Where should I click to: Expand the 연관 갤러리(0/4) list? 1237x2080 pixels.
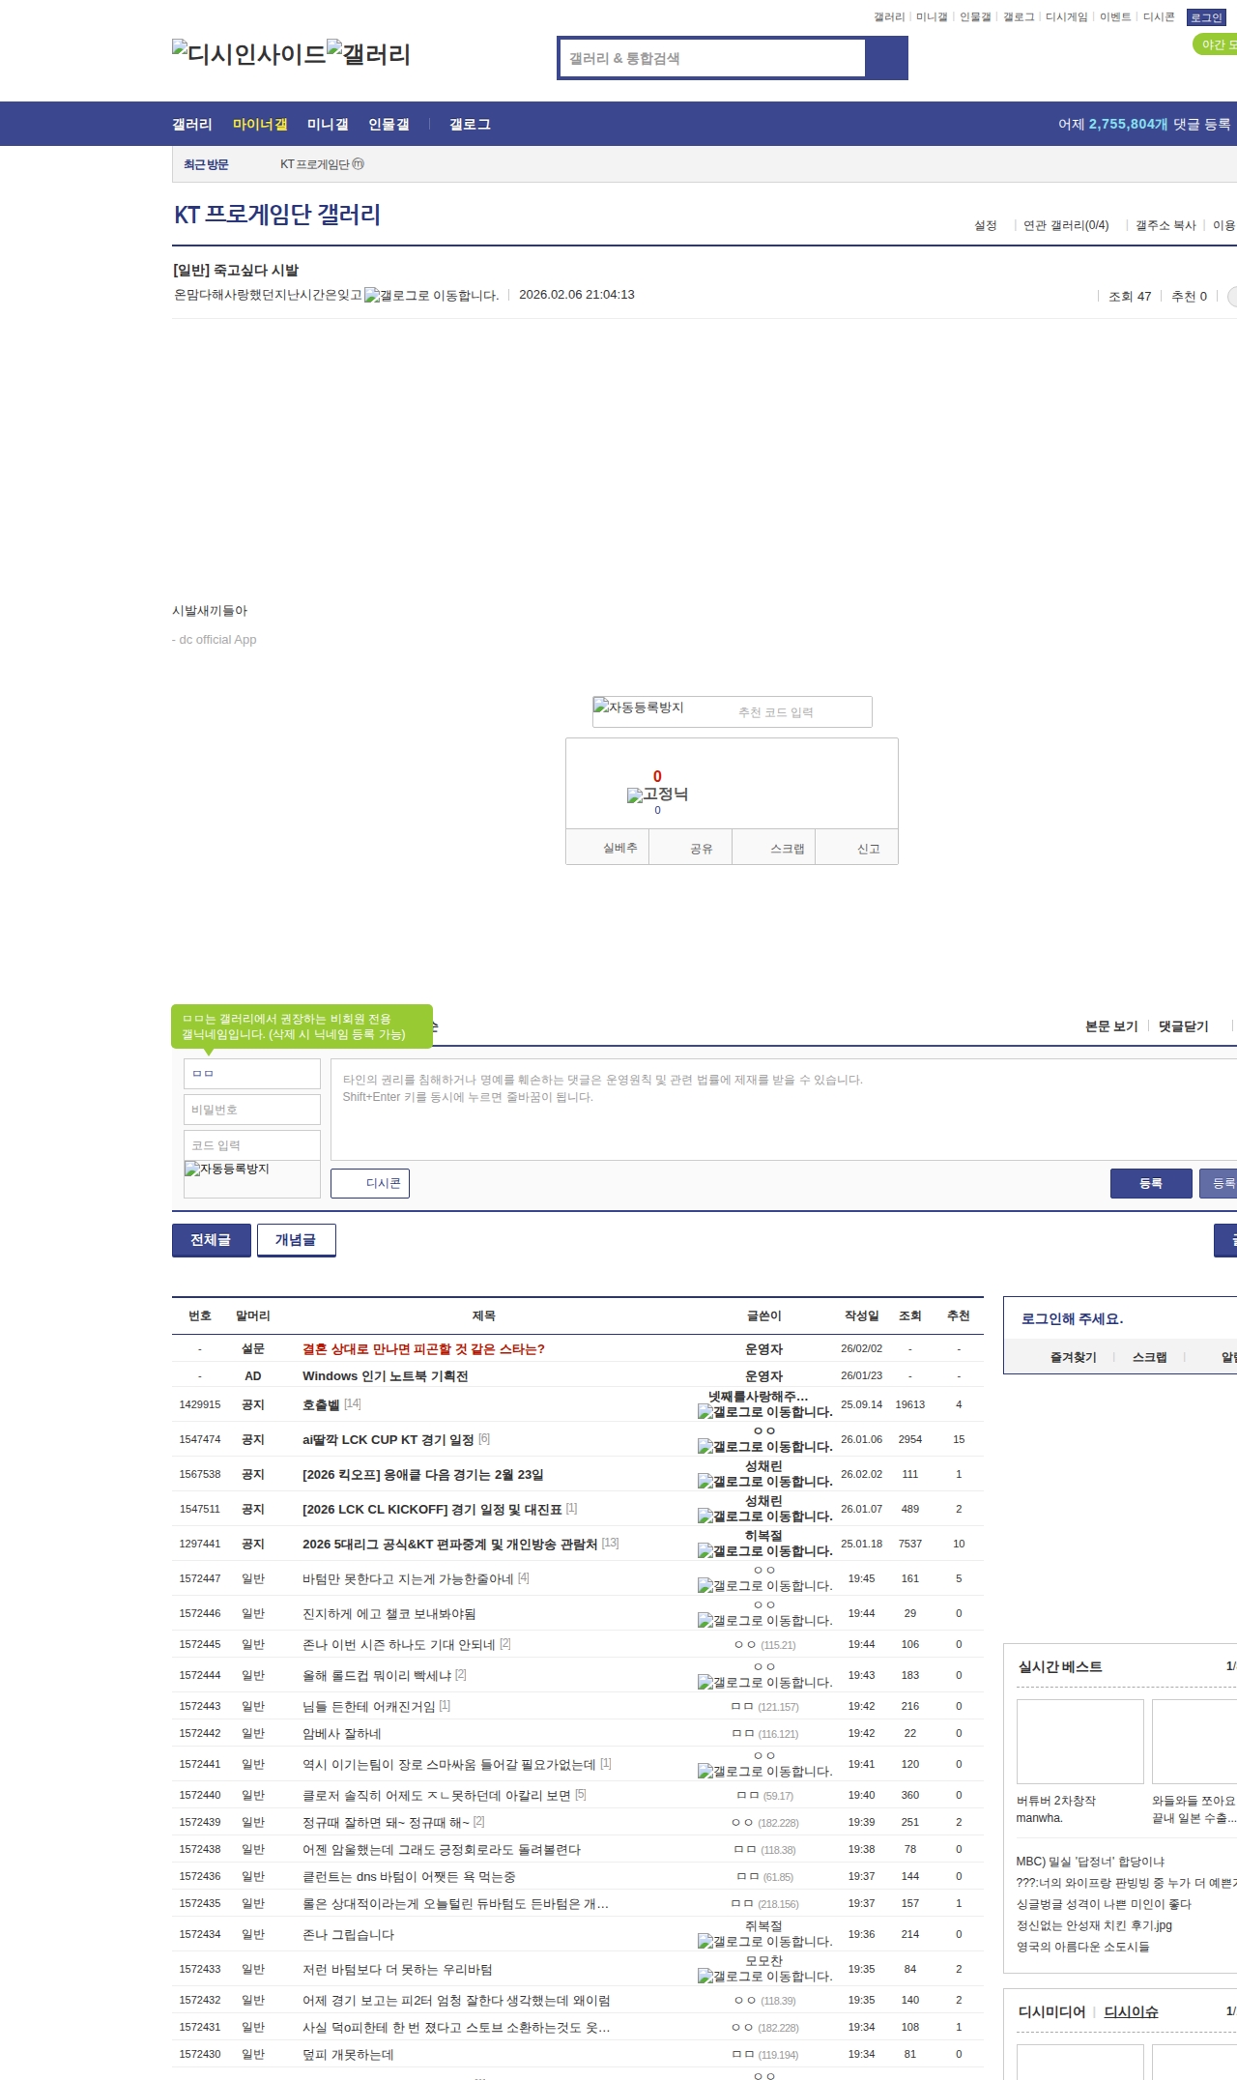coord(1065,225)
